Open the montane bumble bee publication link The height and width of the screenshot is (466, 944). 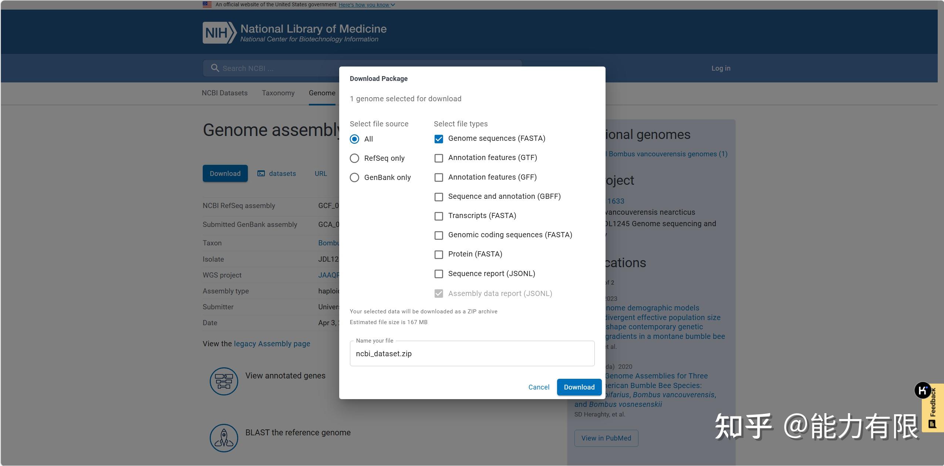pyautogui.click(x=665, y=322)
